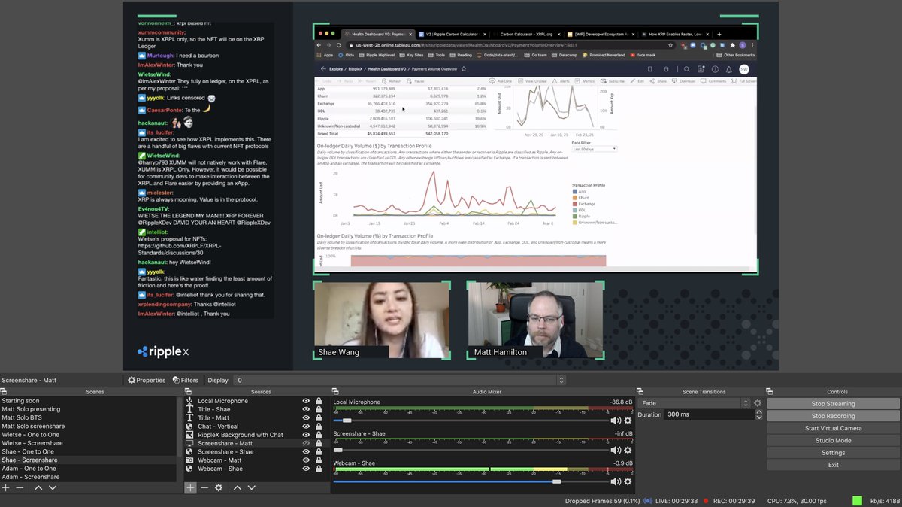This screenshot has height=507, width=902.
Task: Open the Fade transition properties gear
Action: 758,403
